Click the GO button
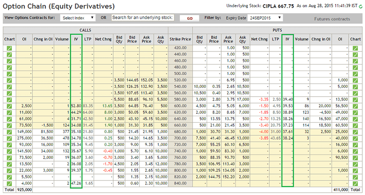Screen dimensions: 365x195 tap(189, 18)
